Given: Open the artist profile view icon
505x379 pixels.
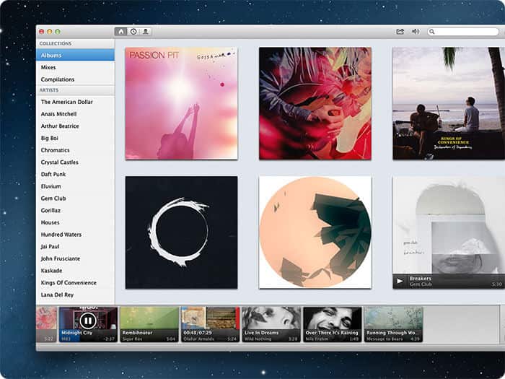Looking at the screenshot, I should click(x=146, y=32).
